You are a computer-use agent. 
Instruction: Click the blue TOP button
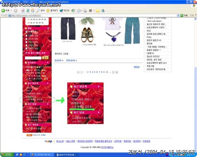tap(137, 67)
